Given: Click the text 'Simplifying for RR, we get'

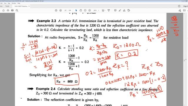Looking at the screenshot, I should [50, 75].
